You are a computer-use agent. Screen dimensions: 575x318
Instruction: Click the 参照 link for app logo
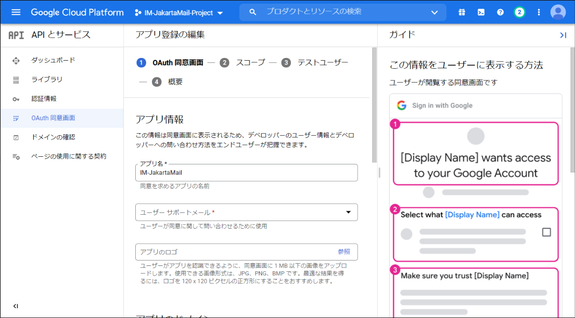pos(344,252)
